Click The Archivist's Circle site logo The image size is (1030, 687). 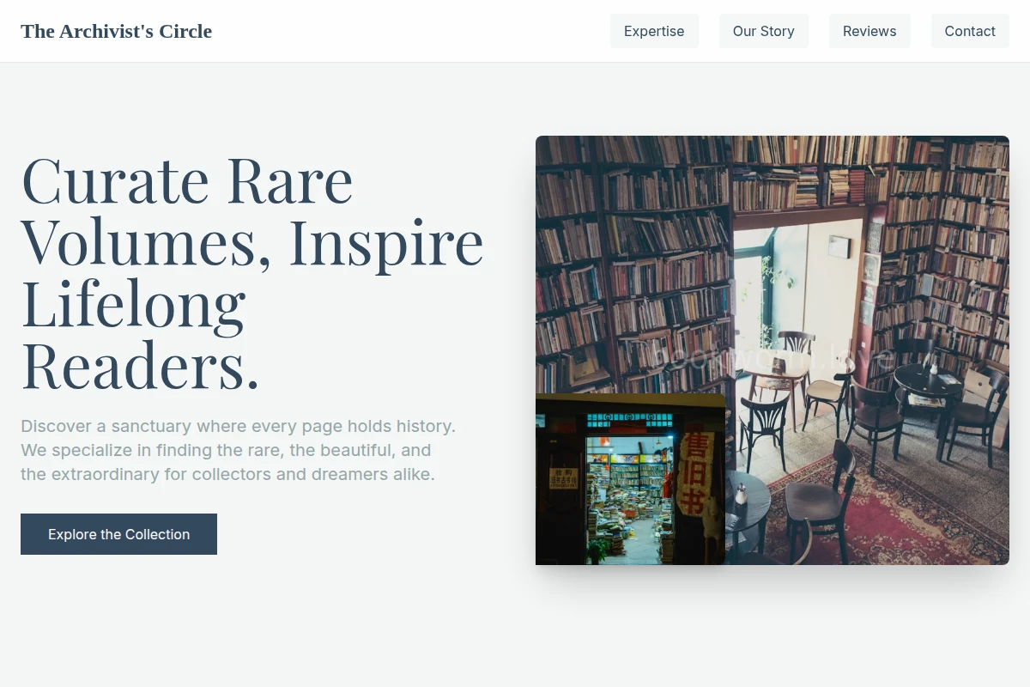[116, 31]
